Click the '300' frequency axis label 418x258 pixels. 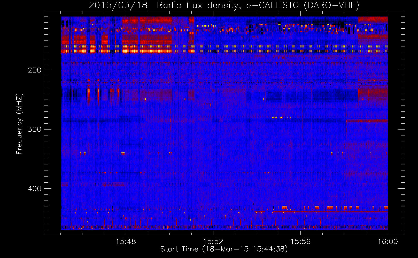click(35, 129)
